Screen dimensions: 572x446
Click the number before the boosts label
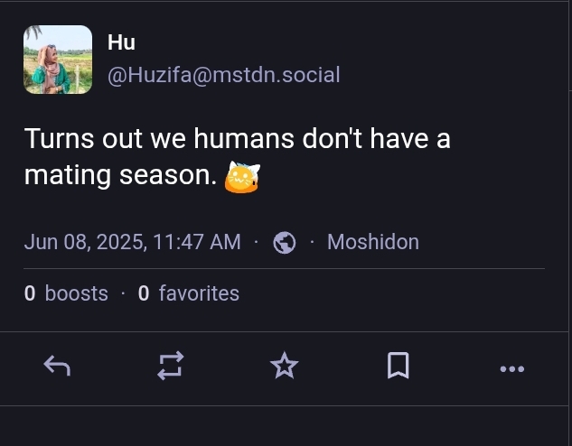coord(30,293)
